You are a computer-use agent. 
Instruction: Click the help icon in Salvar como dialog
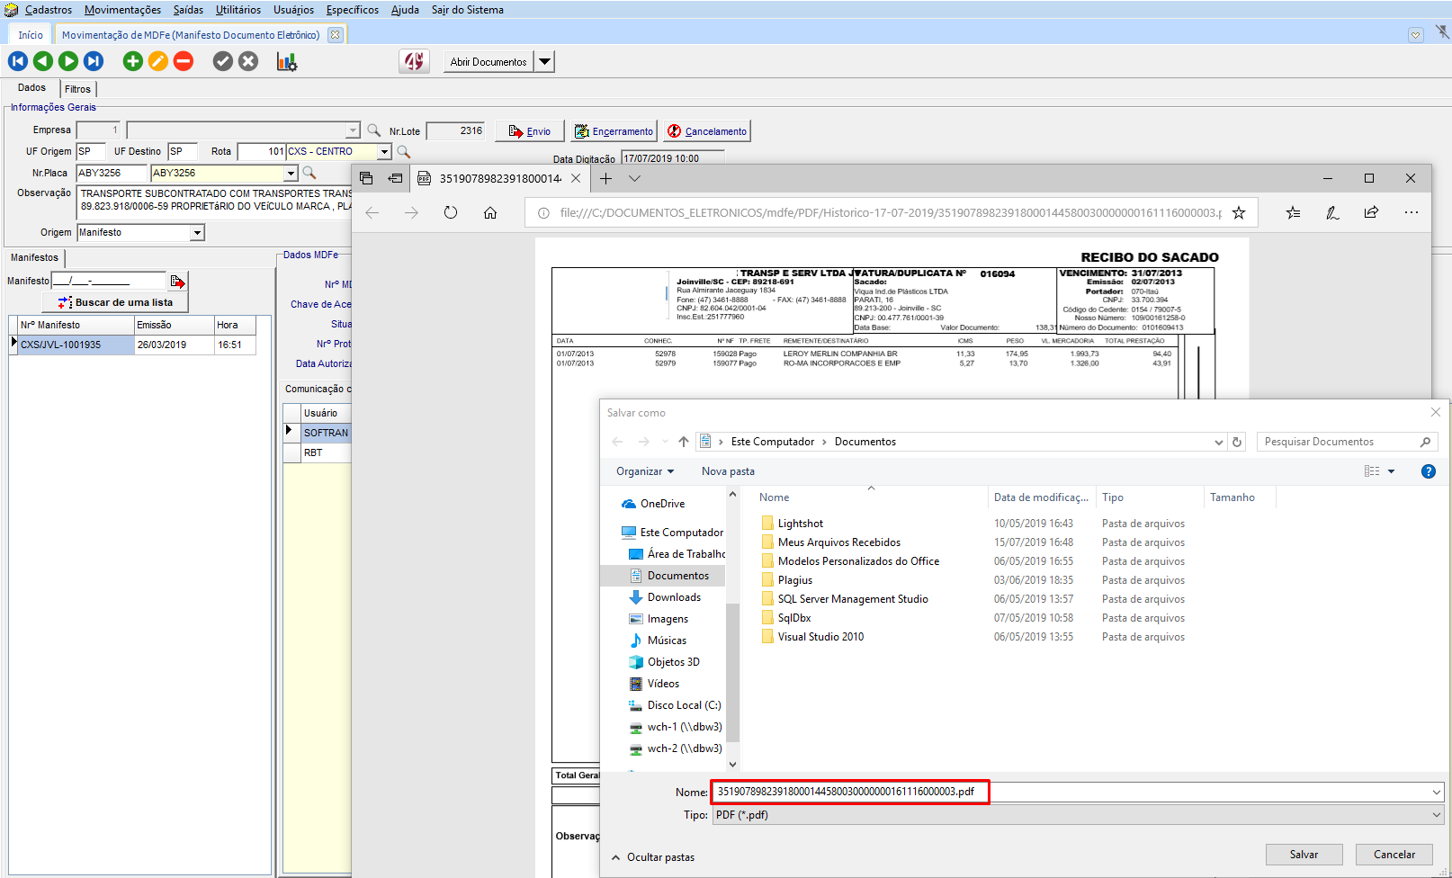tap(1428, 471)
